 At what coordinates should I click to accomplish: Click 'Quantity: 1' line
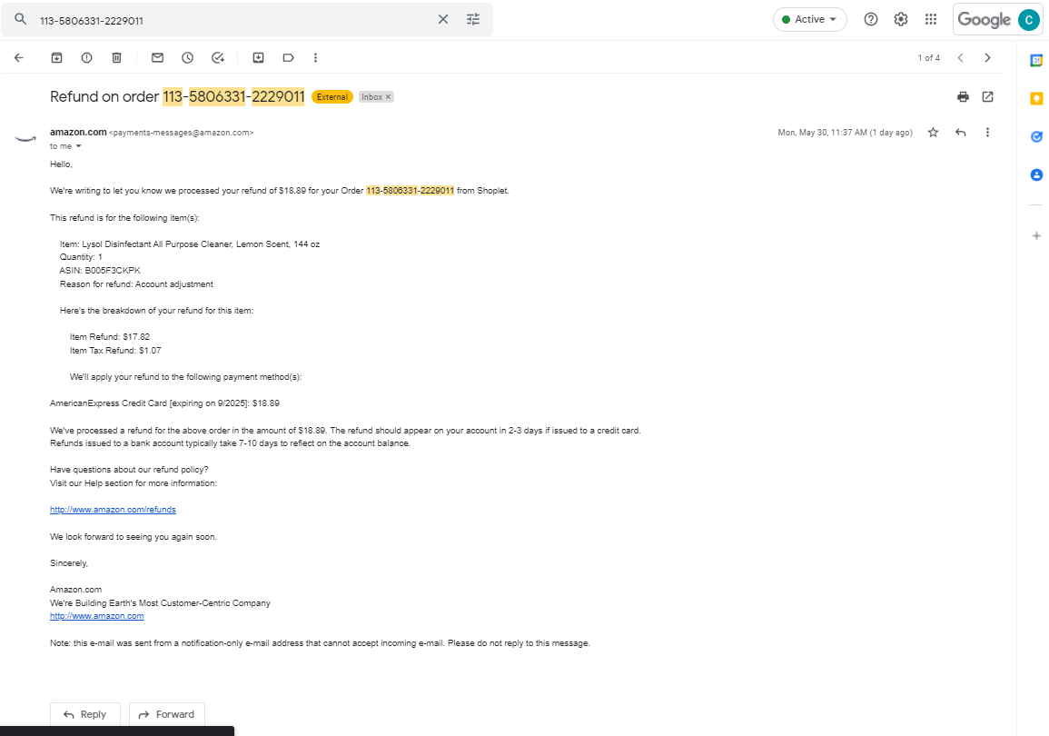point(81,257)
